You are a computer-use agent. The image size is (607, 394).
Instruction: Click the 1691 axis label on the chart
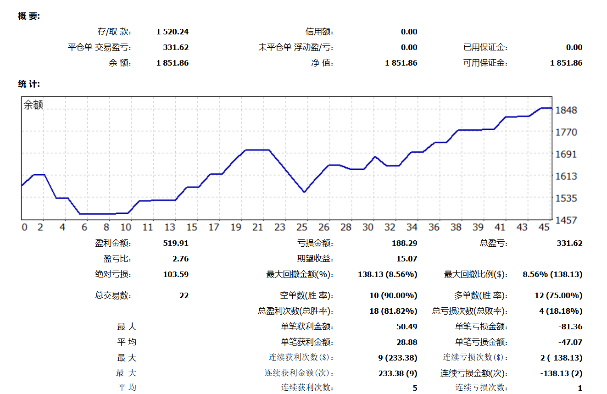[x=566, y=154]
